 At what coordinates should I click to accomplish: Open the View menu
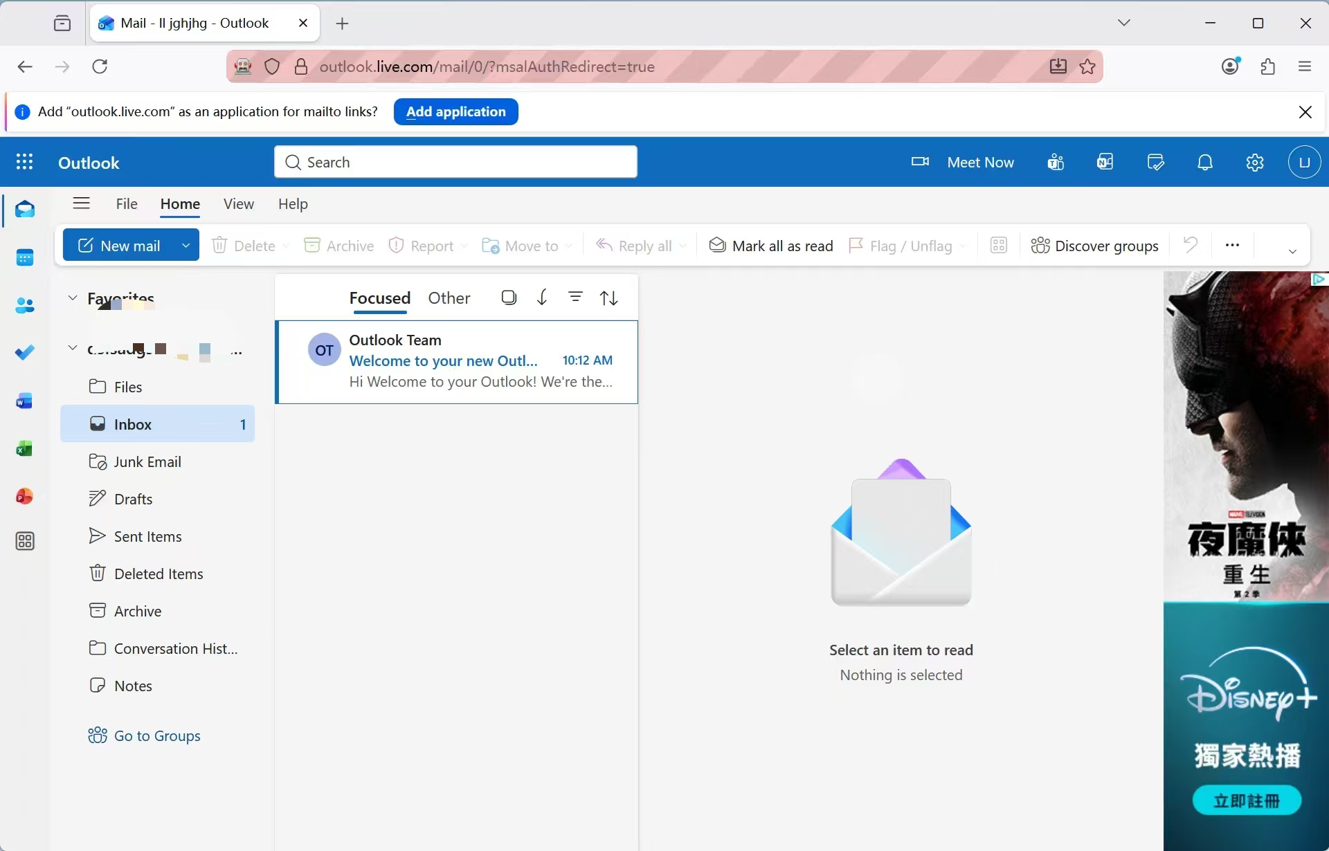pyautogui.click(x=238, y=203)
